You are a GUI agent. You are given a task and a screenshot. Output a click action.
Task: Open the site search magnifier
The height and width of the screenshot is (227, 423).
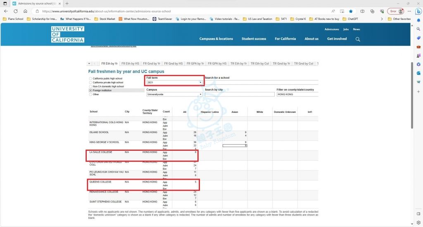358,39
